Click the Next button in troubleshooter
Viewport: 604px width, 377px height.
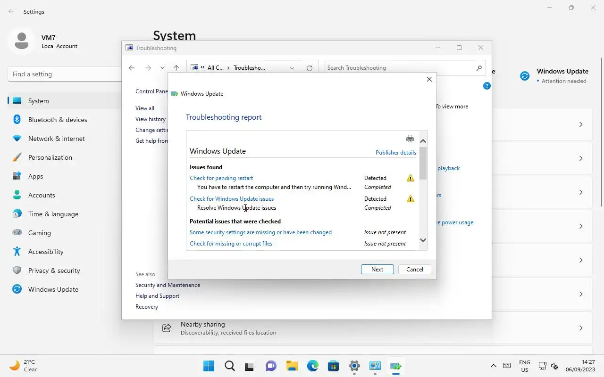377,270
